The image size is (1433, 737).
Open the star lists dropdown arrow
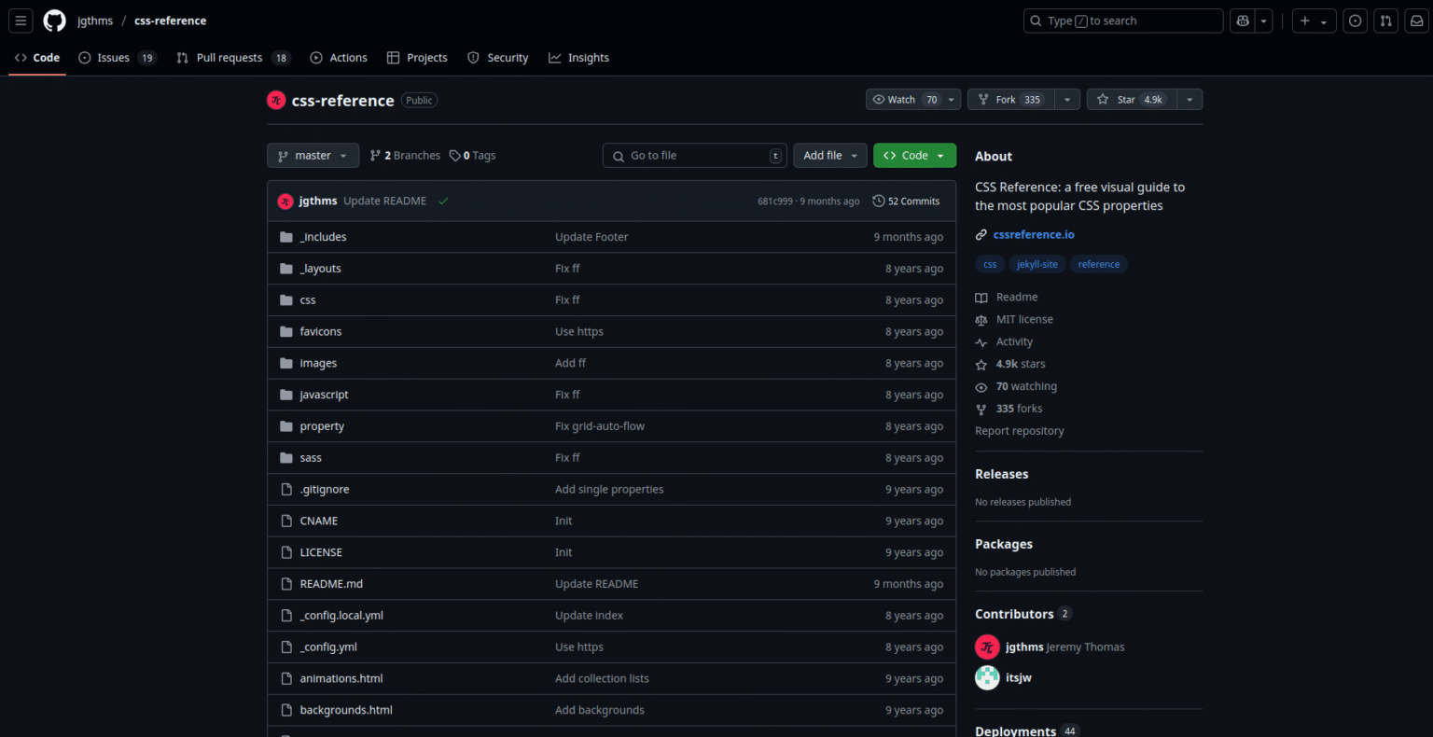tap(1190, 100)
